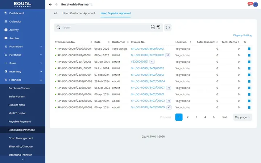261x163 pixels.
Task: Open the Display Setting link
Action: [243, 35]
